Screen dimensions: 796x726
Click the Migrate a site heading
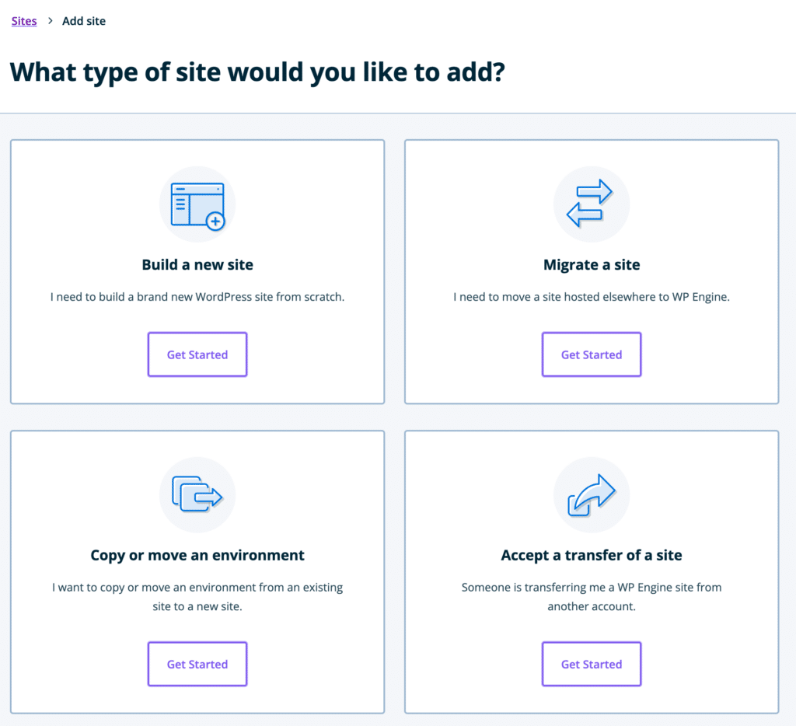(592, 265)
